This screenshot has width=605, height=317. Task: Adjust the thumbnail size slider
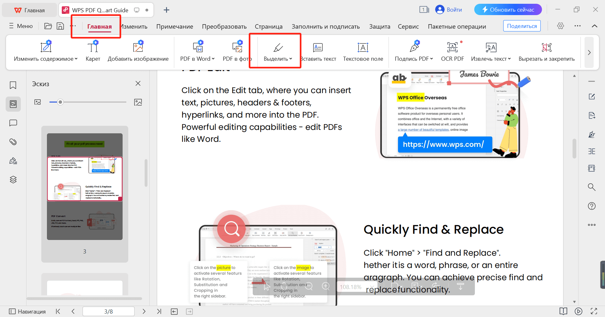pos(60,102)
